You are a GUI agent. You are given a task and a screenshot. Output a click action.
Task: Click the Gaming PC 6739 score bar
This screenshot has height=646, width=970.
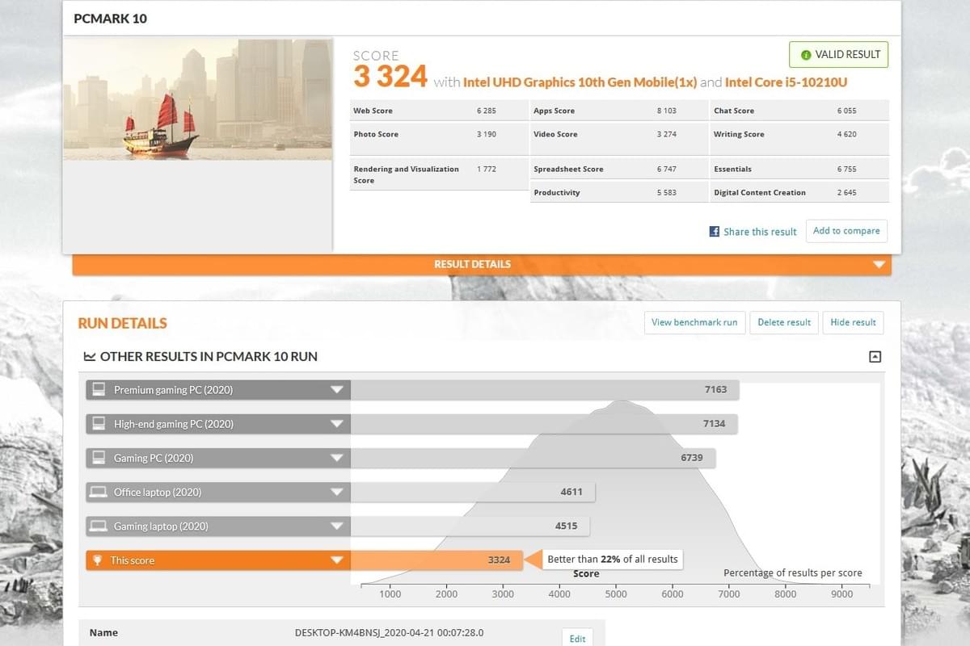533,457
